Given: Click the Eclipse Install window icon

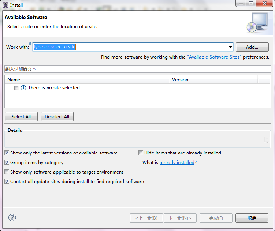Looking at the screenshot, I should (x=5, y=5).
